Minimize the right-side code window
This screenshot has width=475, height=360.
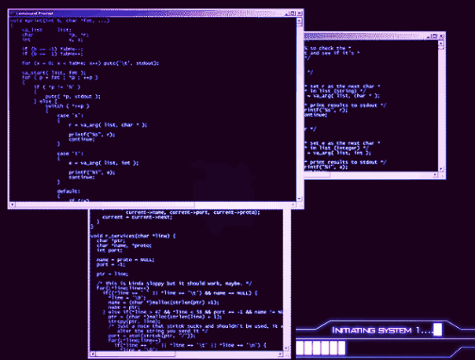pyautogui.click(x=429, y=37)
